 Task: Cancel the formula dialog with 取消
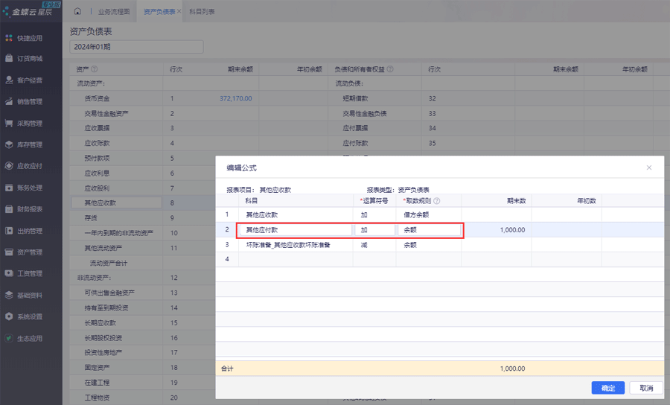click(646, 388)
